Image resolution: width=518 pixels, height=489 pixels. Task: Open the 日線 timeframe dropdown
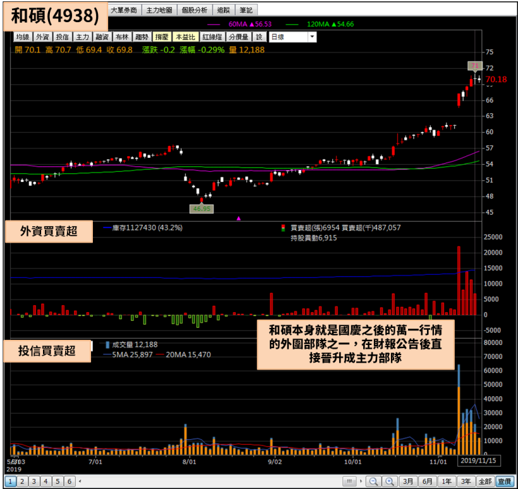pos(292,37)
